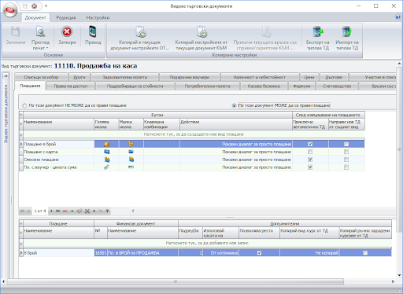Toggle Копирай ръчно зададени курсове for В брой
The image size is (403, 294).
[x=365, y=253]
